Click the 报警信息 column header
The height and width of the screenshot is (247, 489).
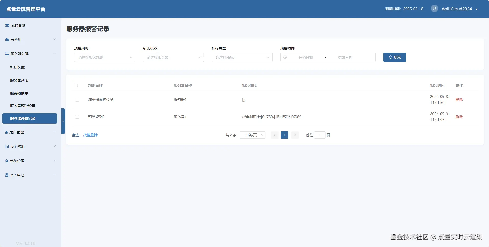click(x=249, y=85)
